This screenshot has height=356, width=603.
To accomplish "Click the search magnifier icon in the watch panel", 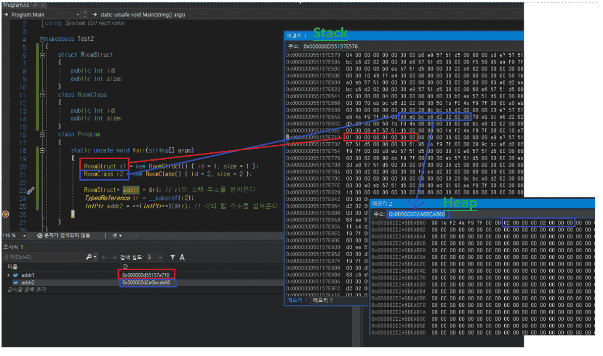I will click(x=89, y=257).
